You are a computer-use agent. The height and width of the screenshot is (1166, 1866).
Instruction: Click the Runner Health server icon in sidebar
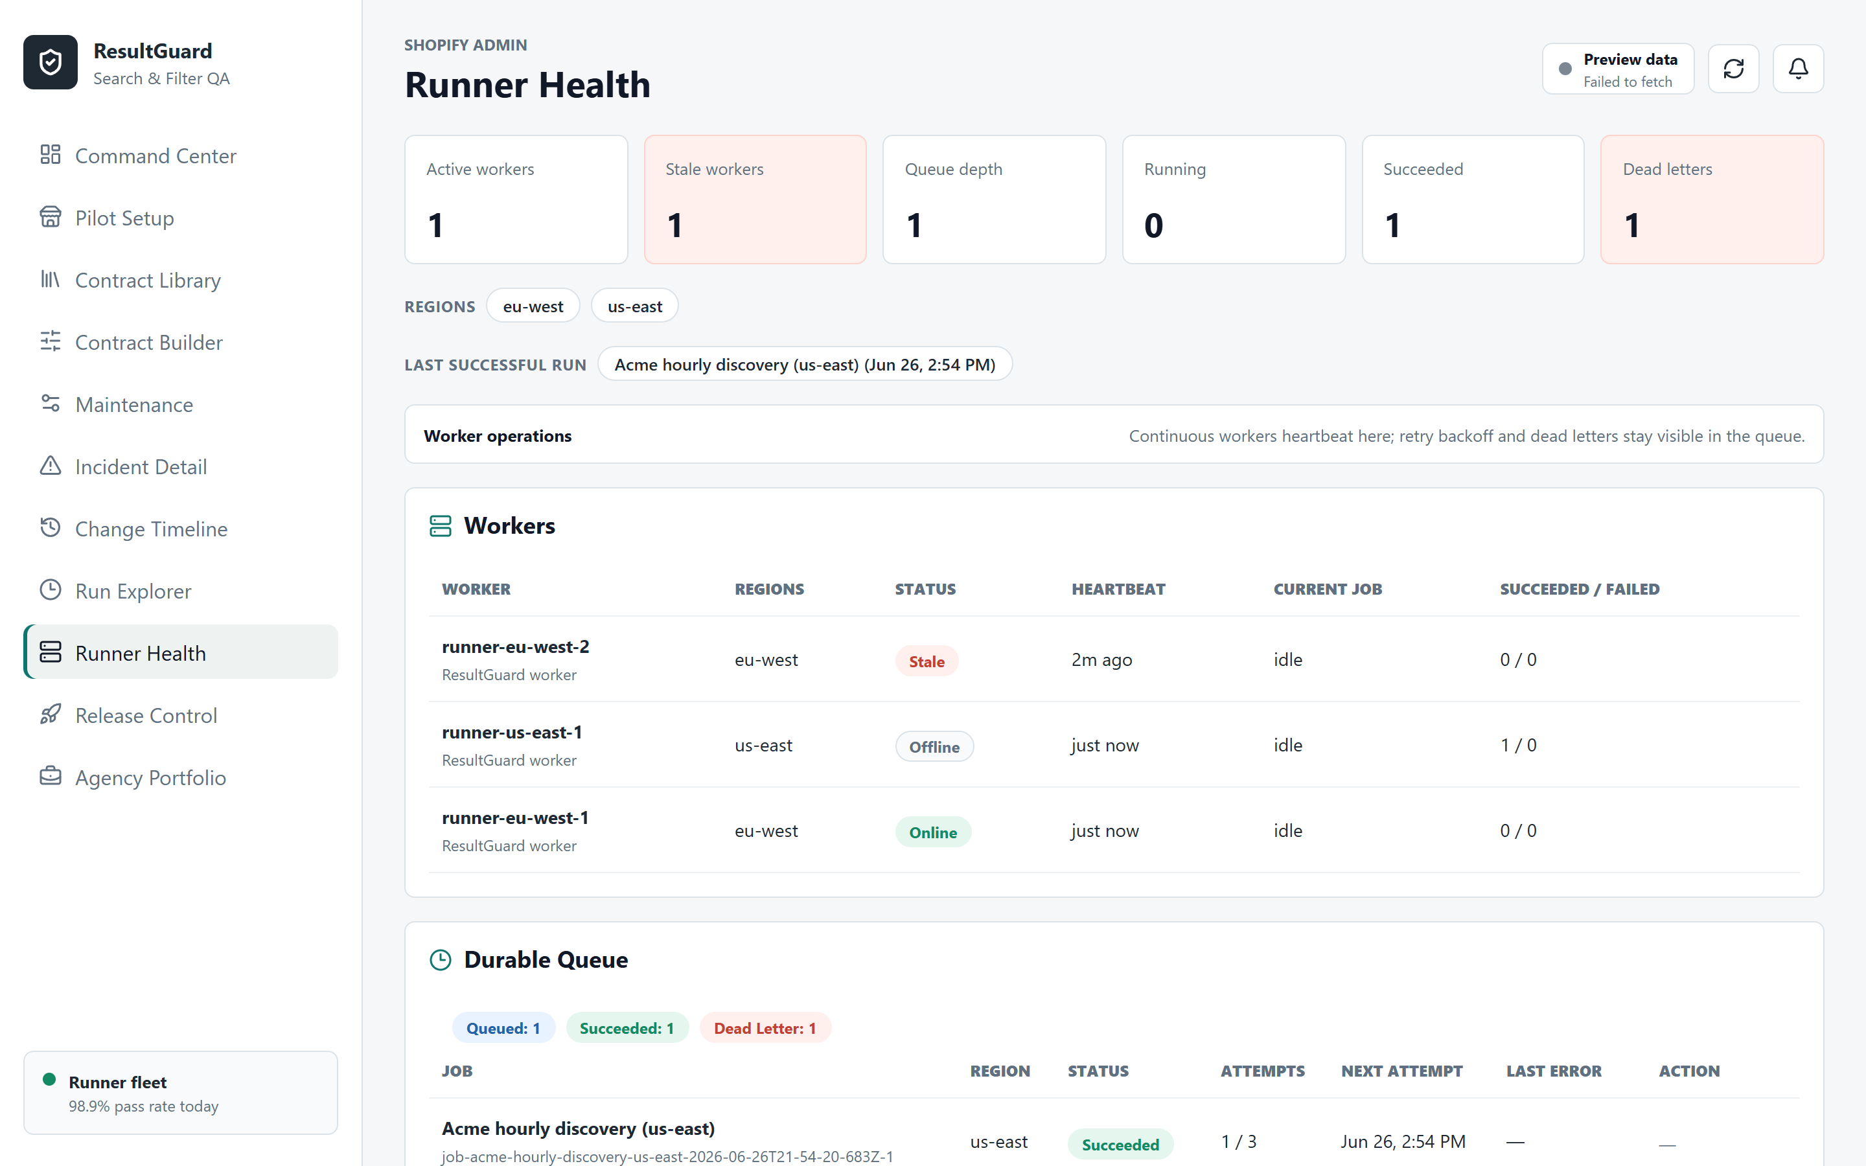(50, 652)
